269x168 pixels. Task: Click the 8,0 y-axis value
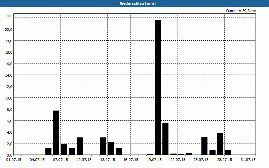9,110
